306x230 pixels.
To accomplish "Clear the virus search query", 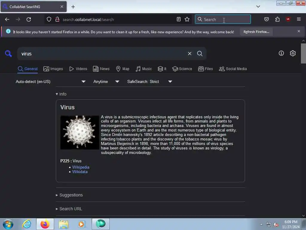I will click(x=189, y=53).
